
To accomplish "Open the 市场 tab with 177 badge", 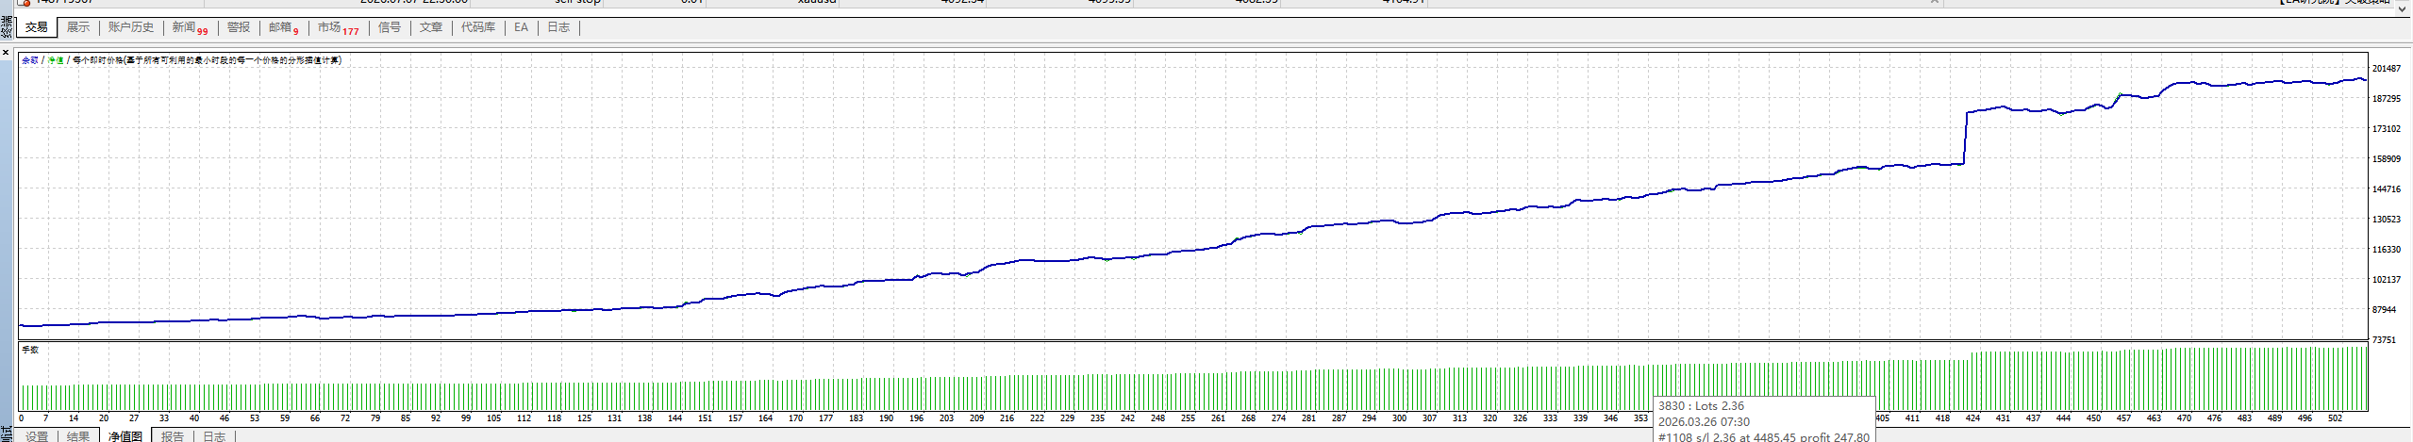I will [x=338, y=28].
